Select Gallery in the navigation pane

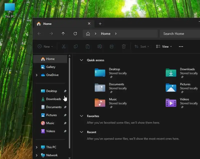(50, 67)
